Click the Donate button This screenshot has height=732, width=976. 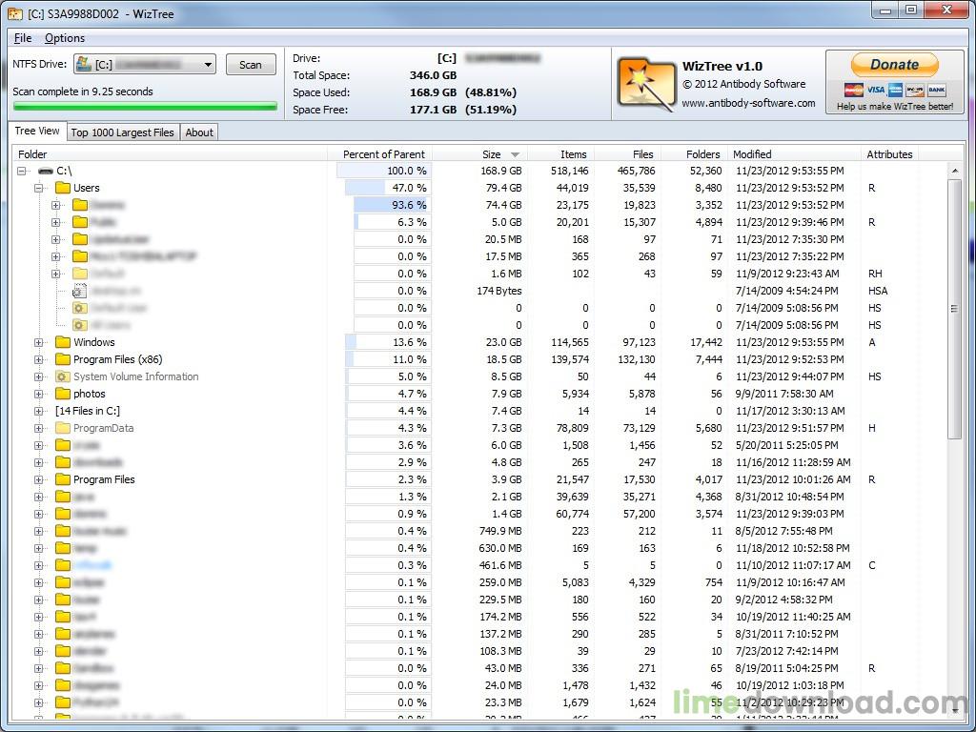click(x=893, y=65)
